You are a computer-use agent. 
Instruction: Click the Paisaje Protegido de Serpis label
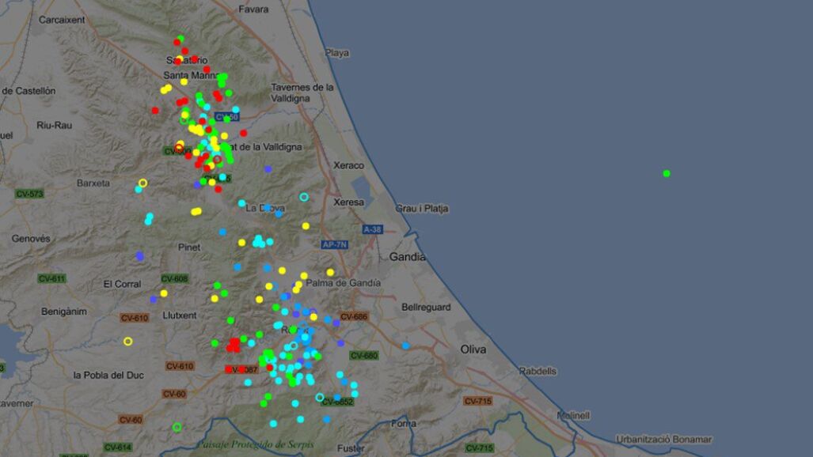(255, 444)
